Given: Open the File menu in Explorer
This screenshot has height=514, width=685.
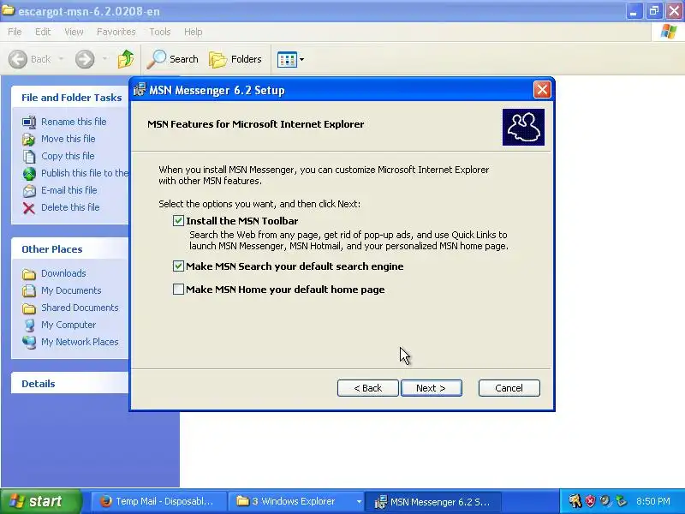Looking at the screenshot, I should 15,32.
